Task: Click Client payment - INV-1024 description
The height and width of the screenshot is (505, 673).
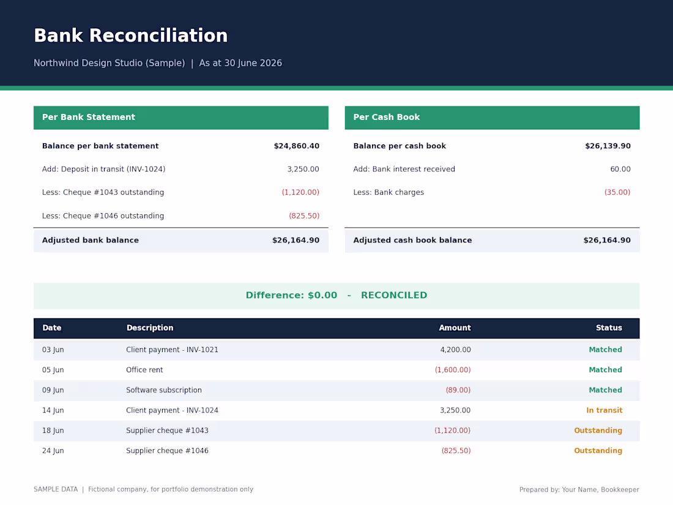Action: point(172,411)
